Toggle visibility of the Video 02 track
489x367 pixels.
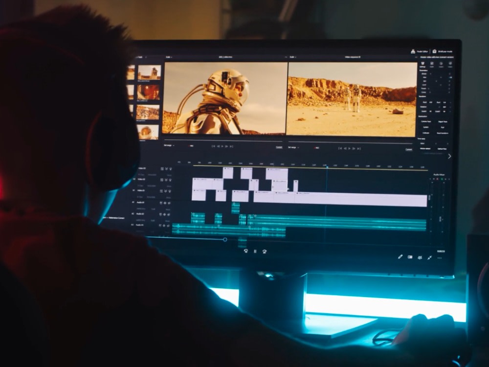click(x=170, y=180)
